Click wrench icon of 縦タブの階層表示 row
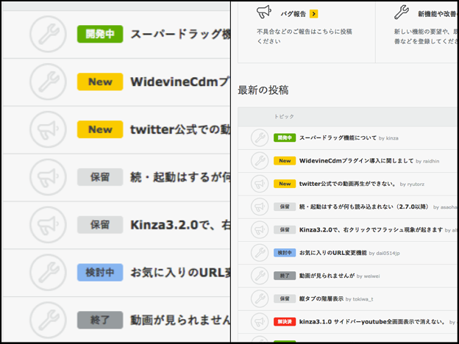The image size is (459, 344). [260, 298]
